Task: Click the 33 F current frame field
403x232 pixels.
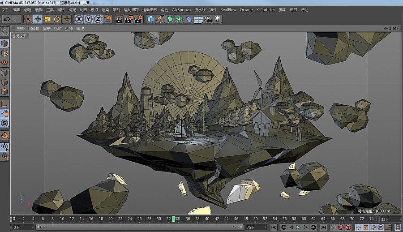Action: point(390,219)
